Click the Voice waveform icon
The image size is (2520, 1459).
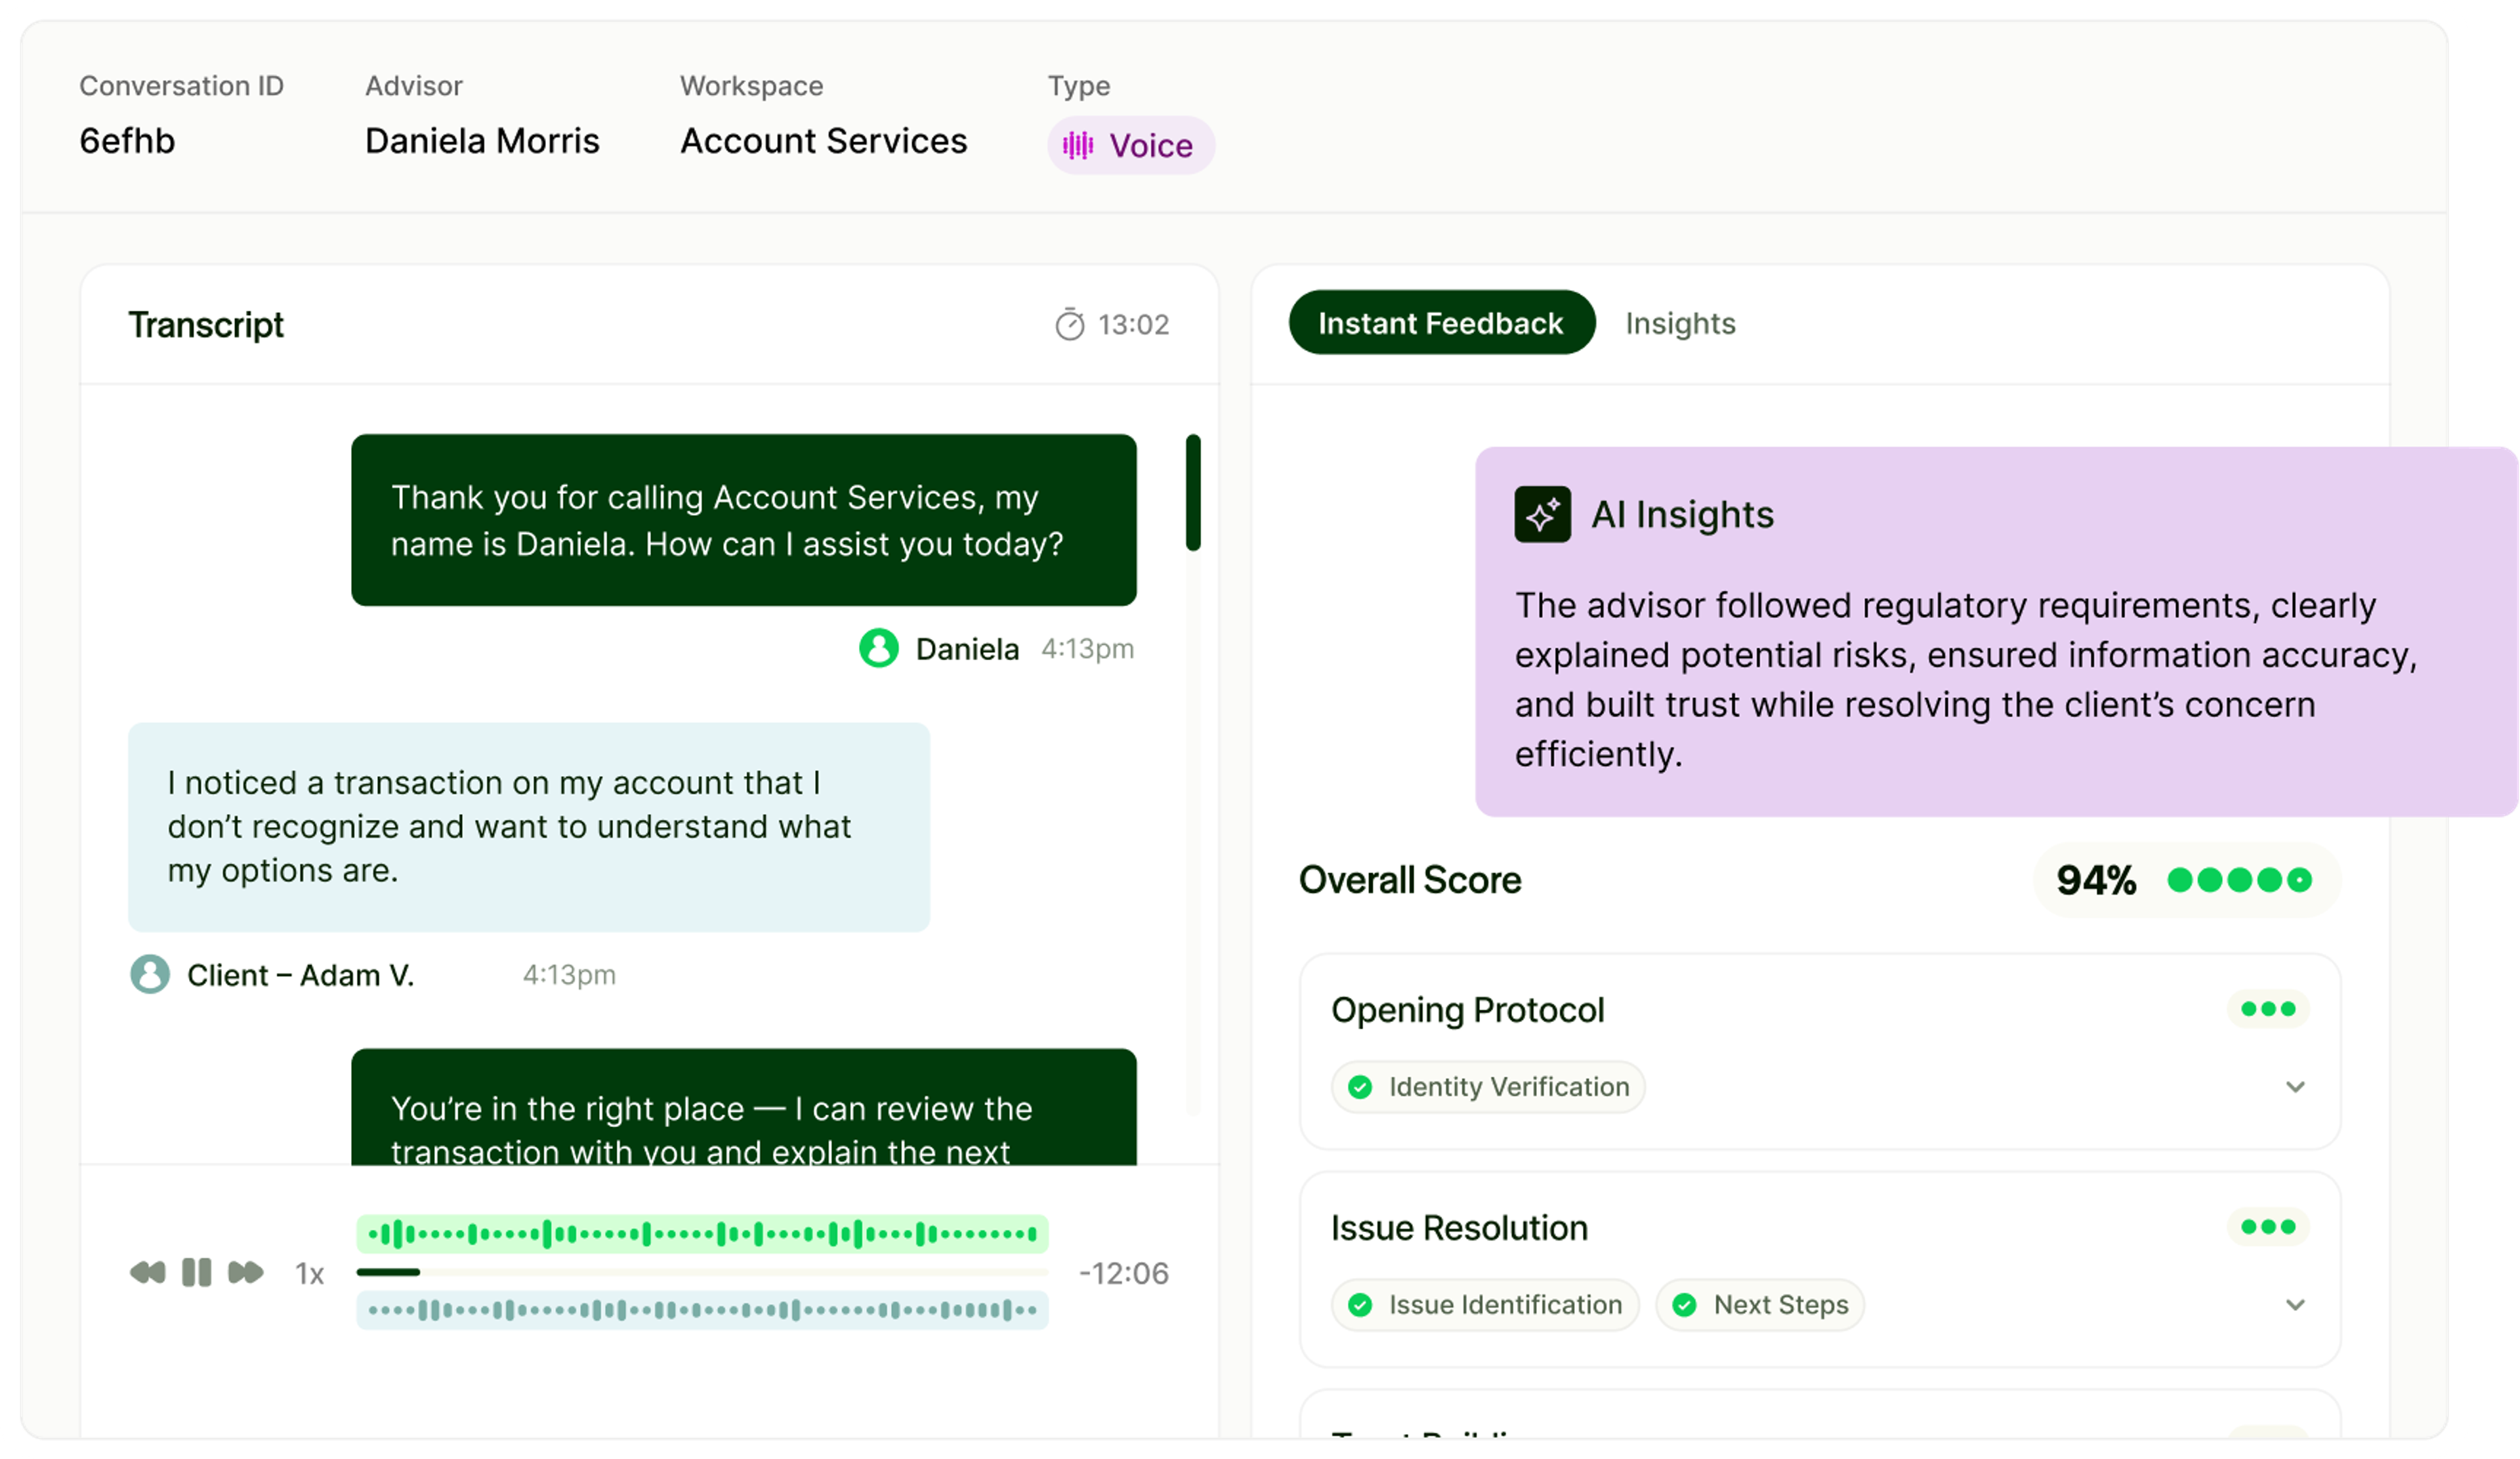(1077, 146)
